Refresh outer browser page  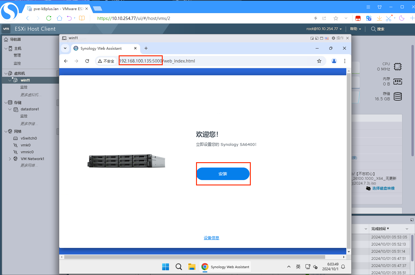tap(49, 18)
